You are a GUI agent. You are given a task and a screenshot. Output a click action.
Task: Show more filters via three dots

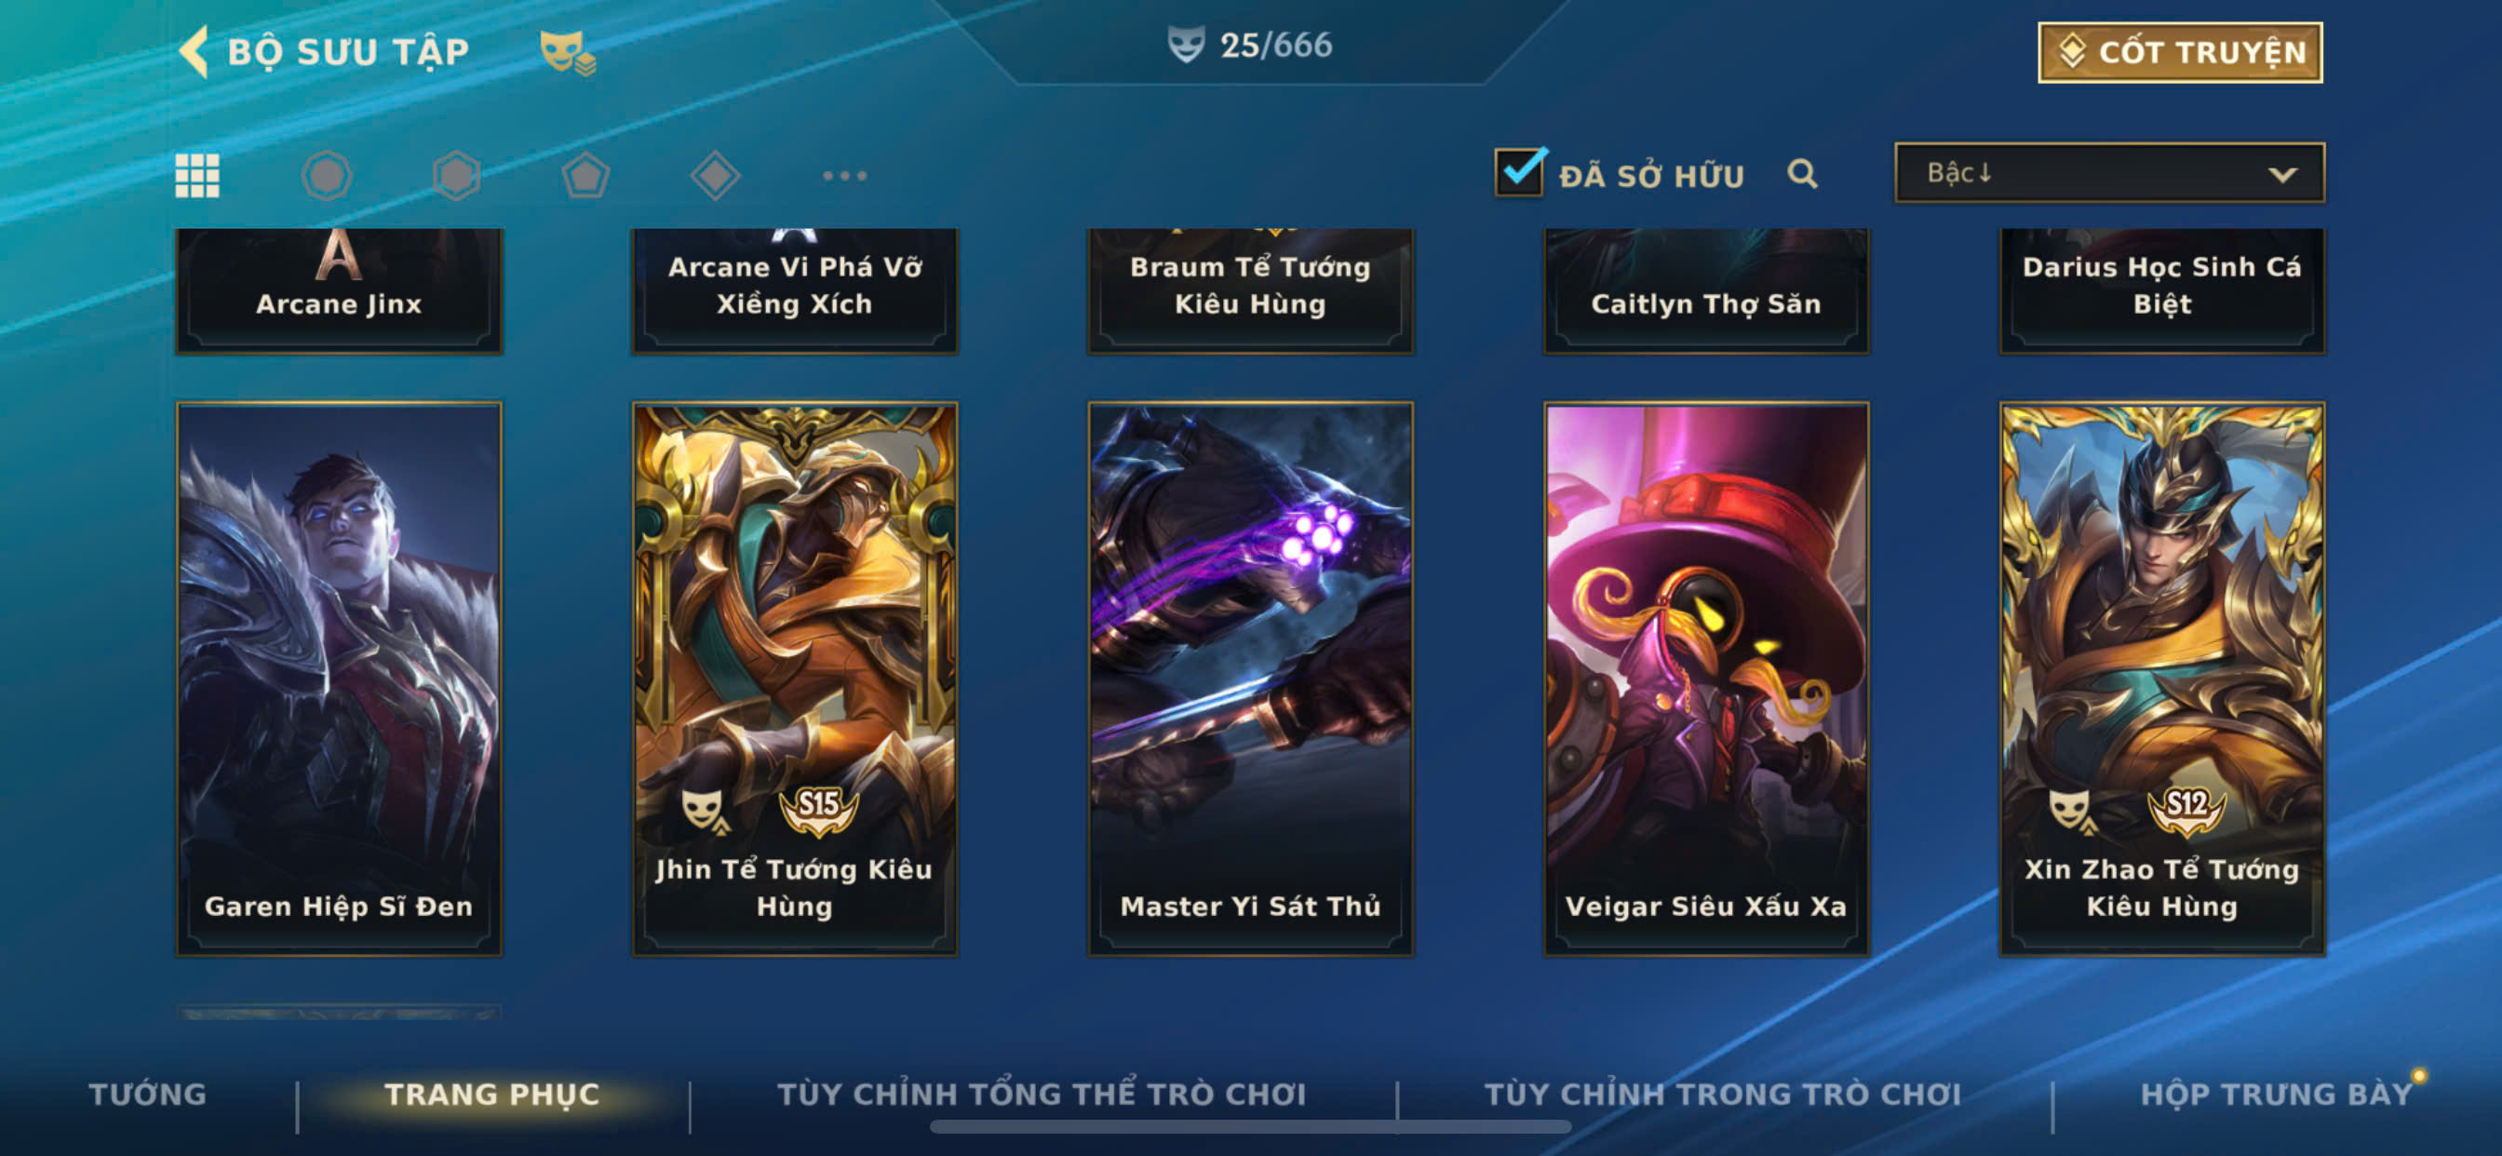coord(844,176)
